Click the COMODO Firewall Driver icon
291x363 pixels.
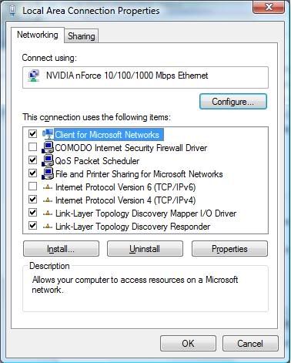[48, 147]
